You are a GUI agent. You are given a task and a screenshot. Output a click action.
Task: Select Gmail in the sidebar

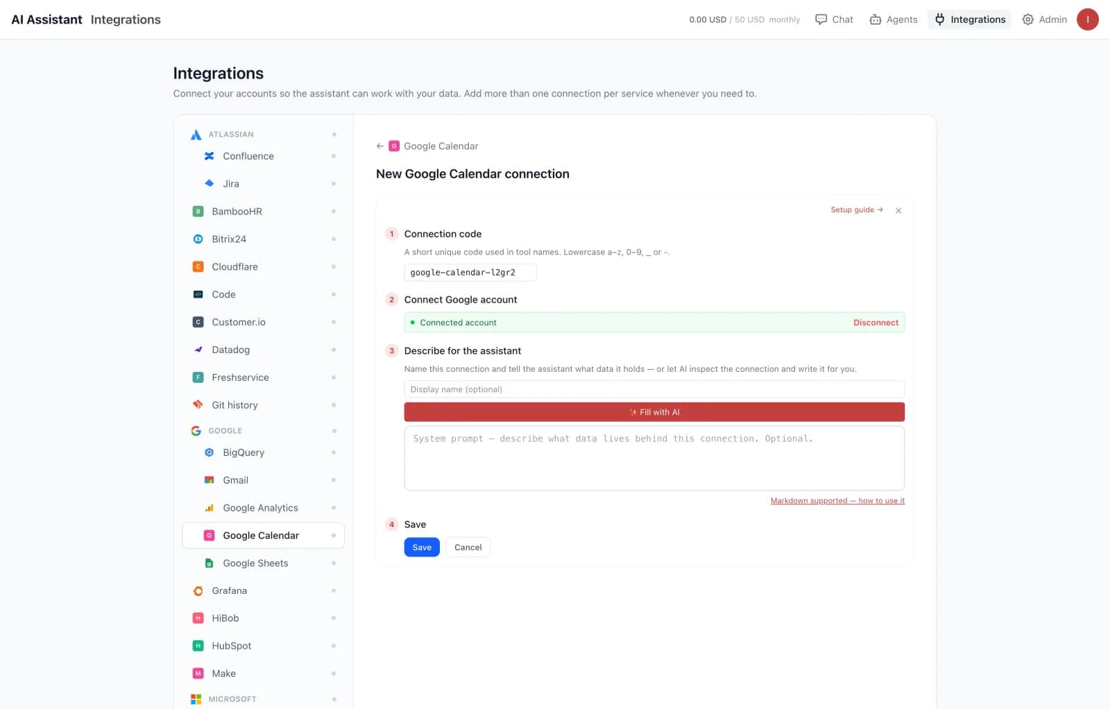pos(263,480)
